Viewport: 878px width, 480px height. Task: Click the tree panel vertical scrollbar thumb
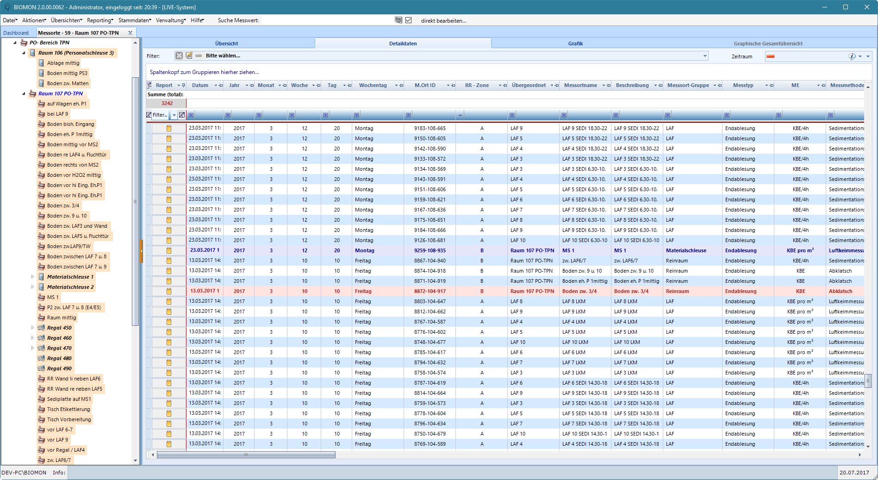135,201
